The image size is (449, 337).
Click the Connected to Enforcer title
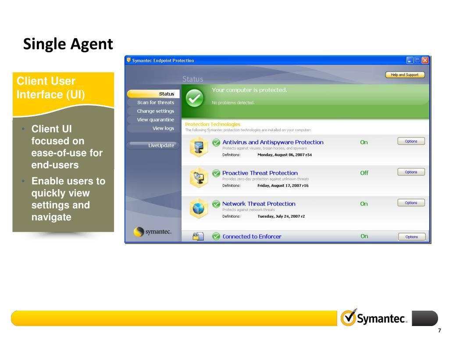coord(252,237)
